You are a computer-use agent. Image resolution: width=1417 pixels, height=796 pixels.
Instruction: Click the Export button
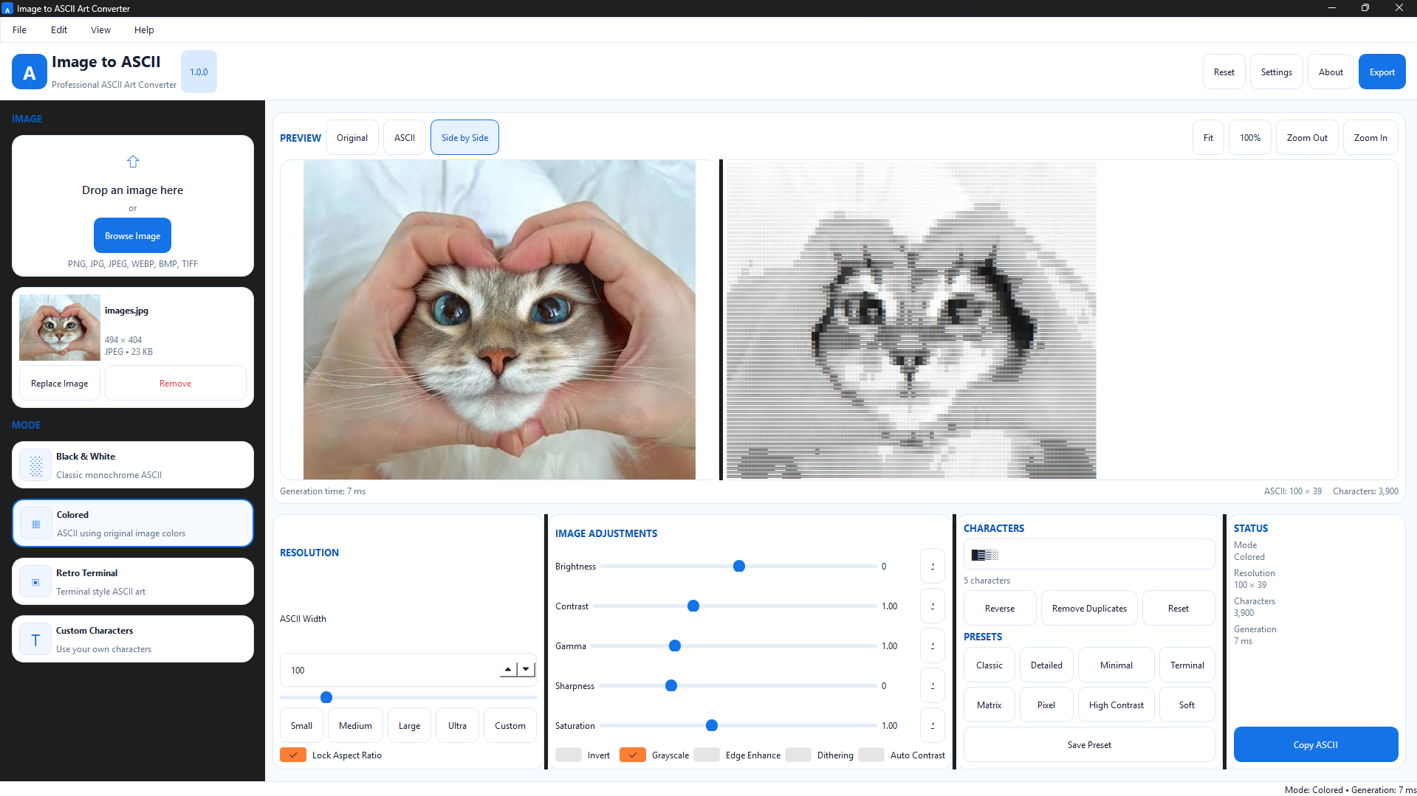coord(1382,72)
